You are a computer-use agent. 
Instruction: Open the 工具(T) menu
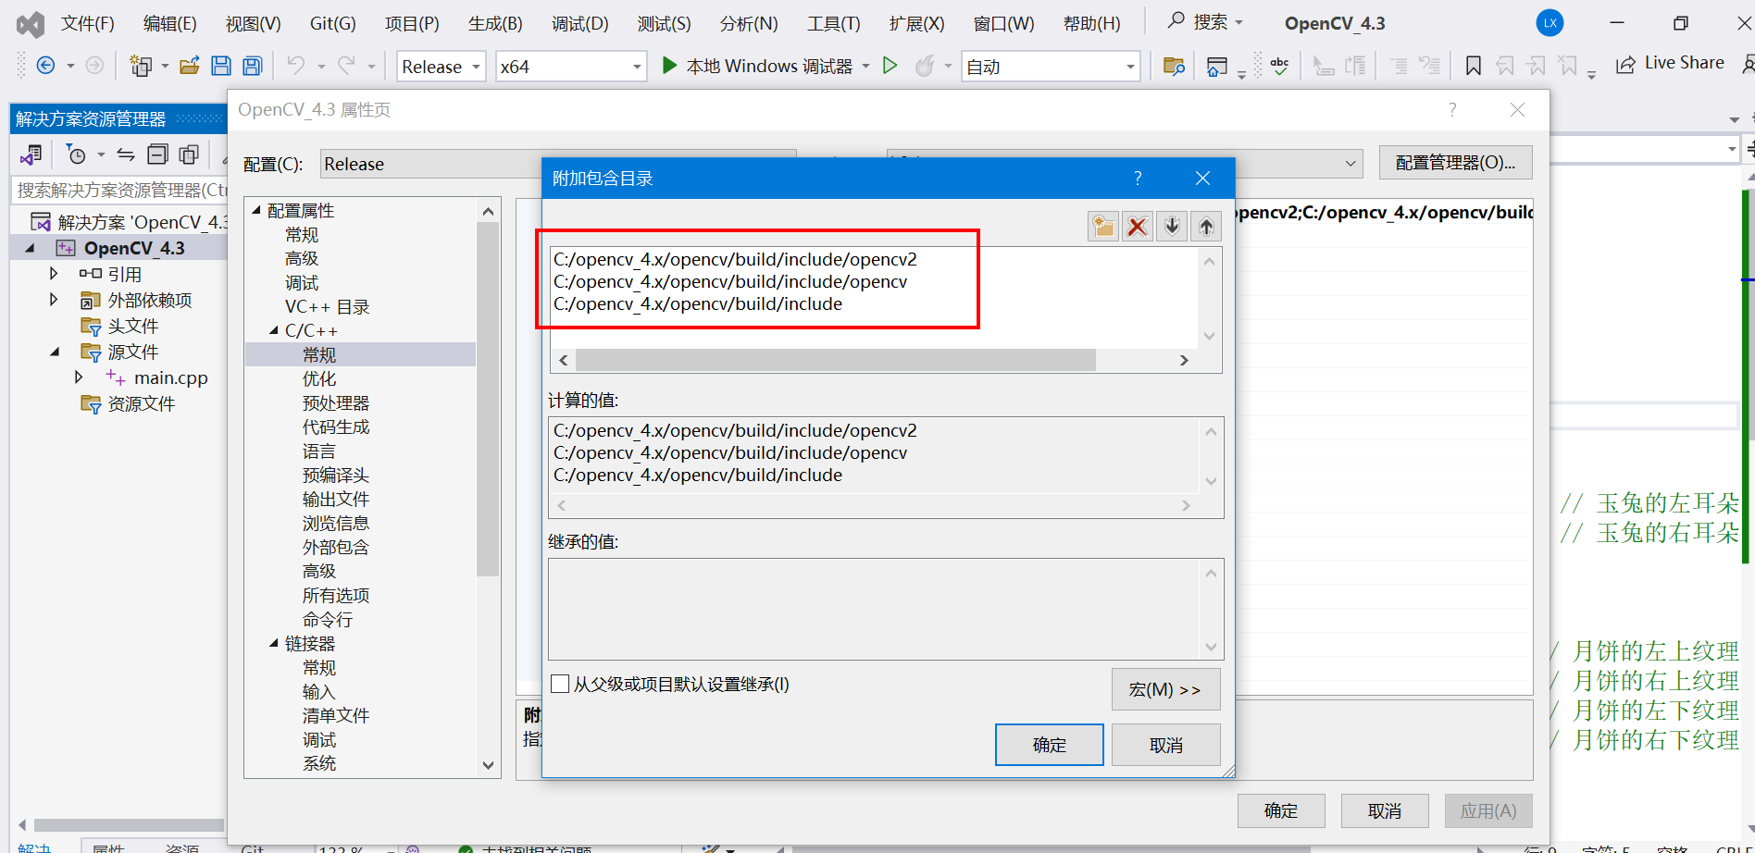click(x=834, y=23)
